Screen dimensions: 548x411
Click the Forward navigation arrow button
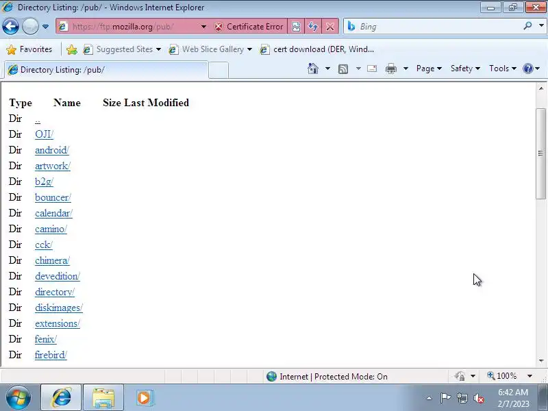point(30,26)
